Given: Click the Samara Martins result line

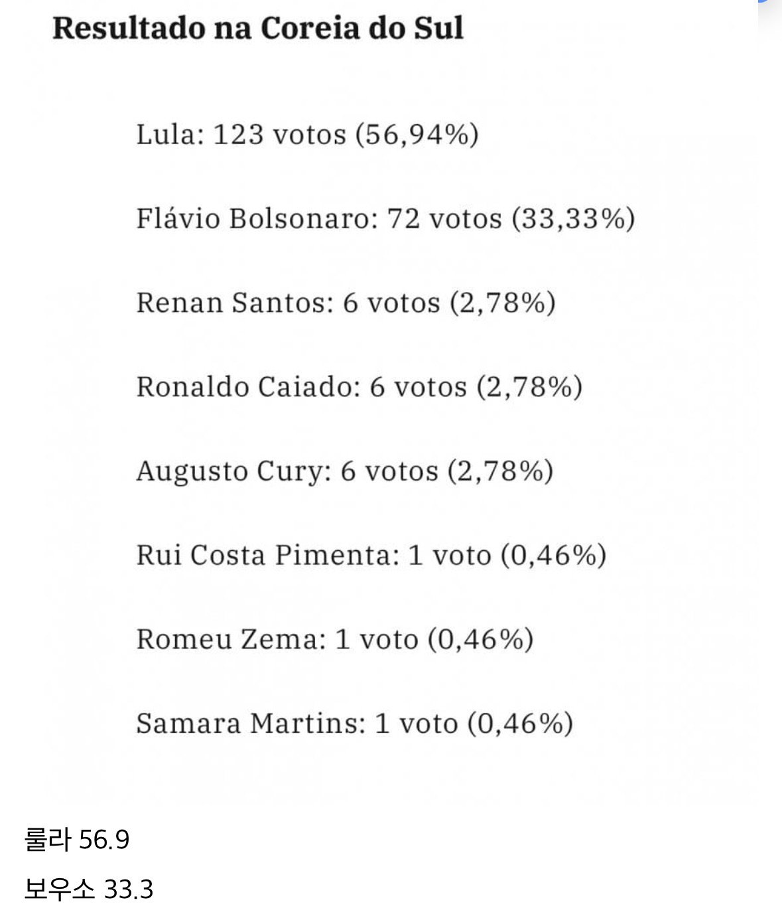Looking at the screenshot, I should 355,723.
